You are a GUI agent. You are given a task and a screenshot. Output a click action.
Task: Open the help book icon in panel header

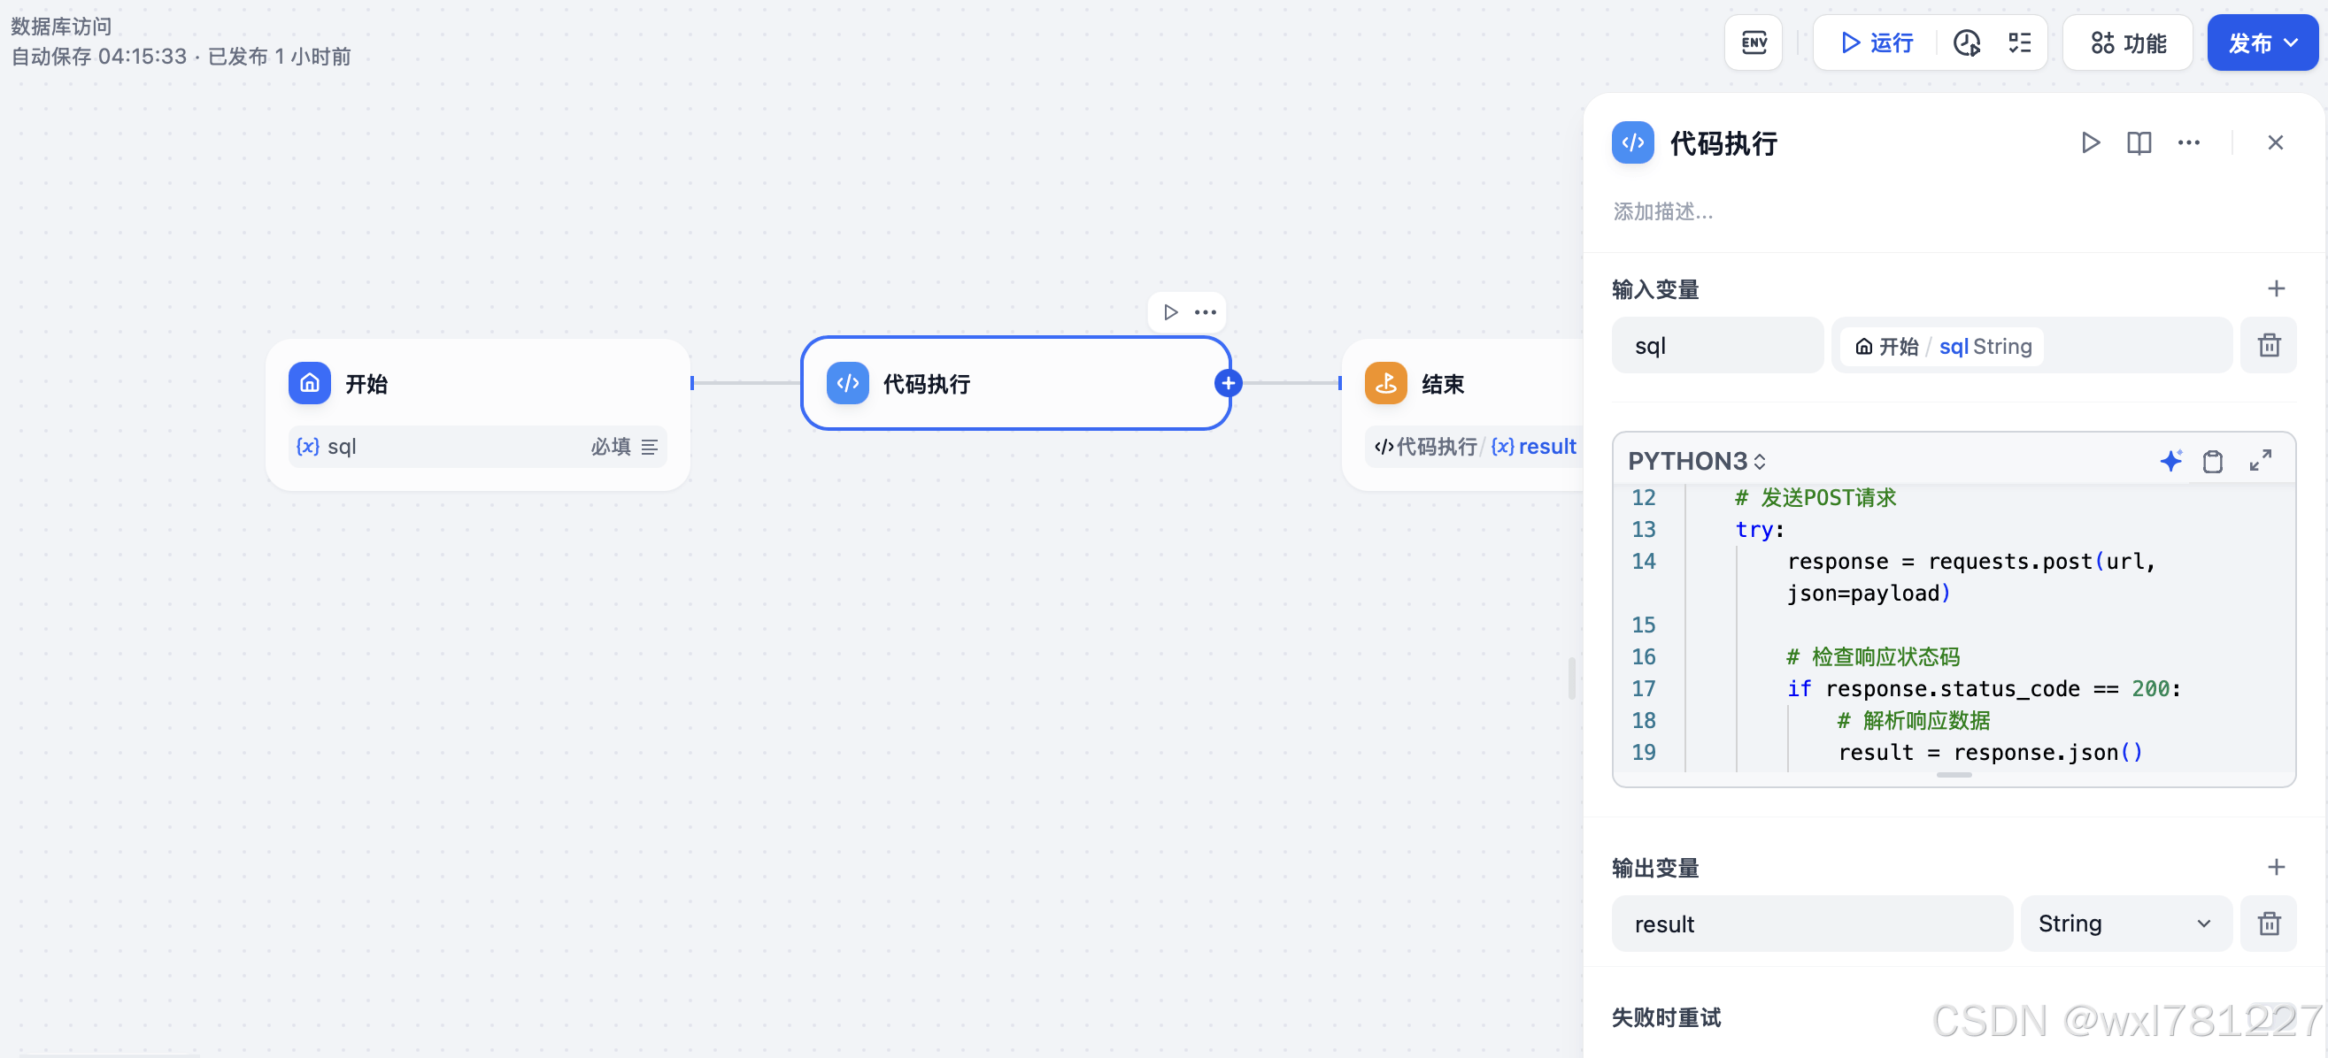[x=2139, y=142]
